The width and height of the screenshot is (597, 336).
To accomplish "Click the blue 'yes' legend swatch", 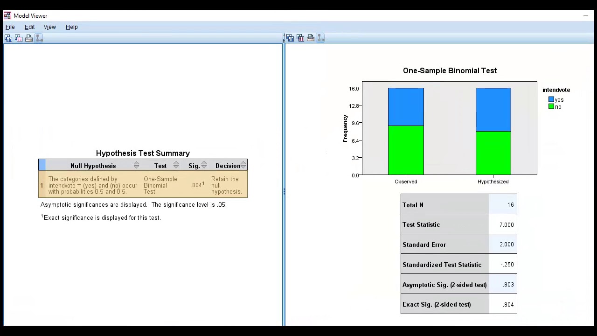I will coord(551,99).
